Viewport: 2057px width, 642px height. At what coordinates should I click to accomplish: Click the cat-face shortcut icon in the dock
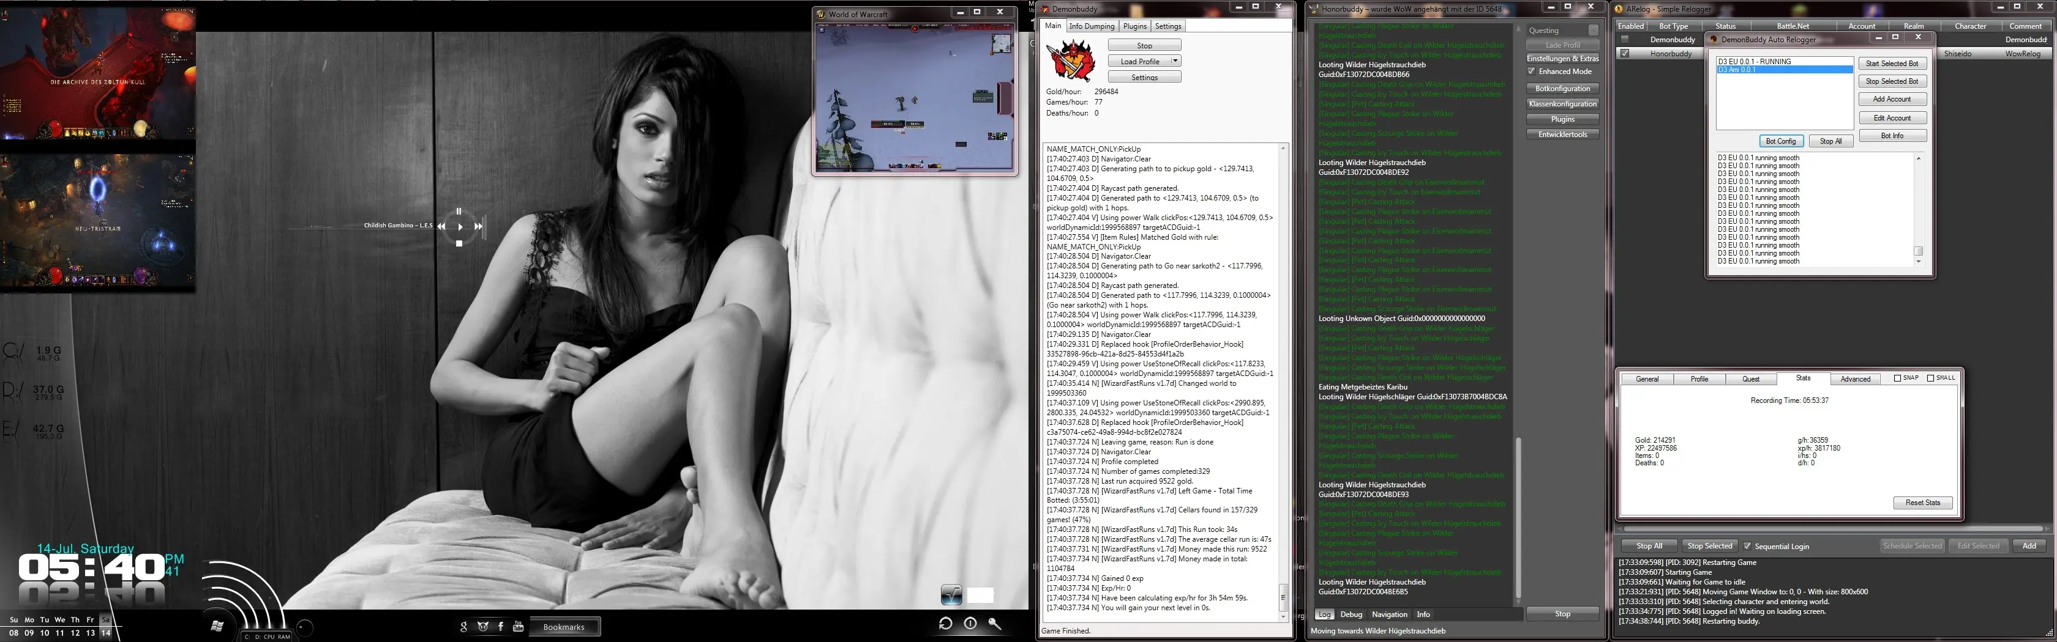[x=482, y=627]
